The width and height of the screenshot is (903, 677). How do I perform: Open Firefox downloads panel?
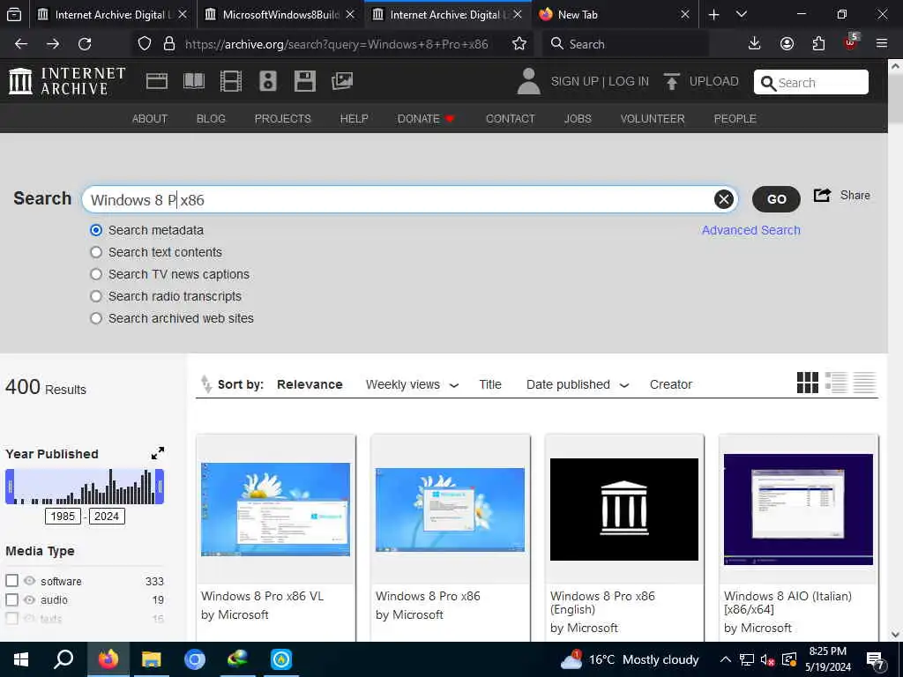755,44
